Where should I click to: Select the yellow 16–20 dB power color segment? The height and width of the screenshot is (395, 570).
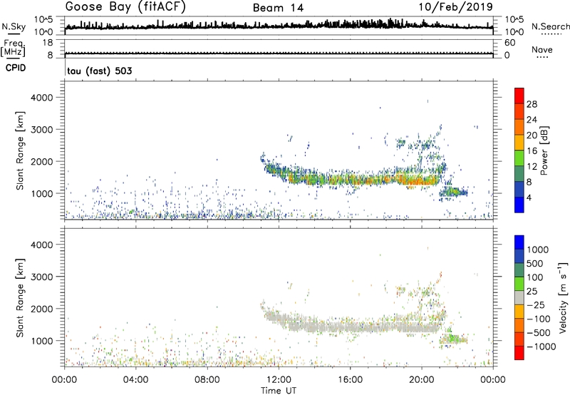(519, 142)
